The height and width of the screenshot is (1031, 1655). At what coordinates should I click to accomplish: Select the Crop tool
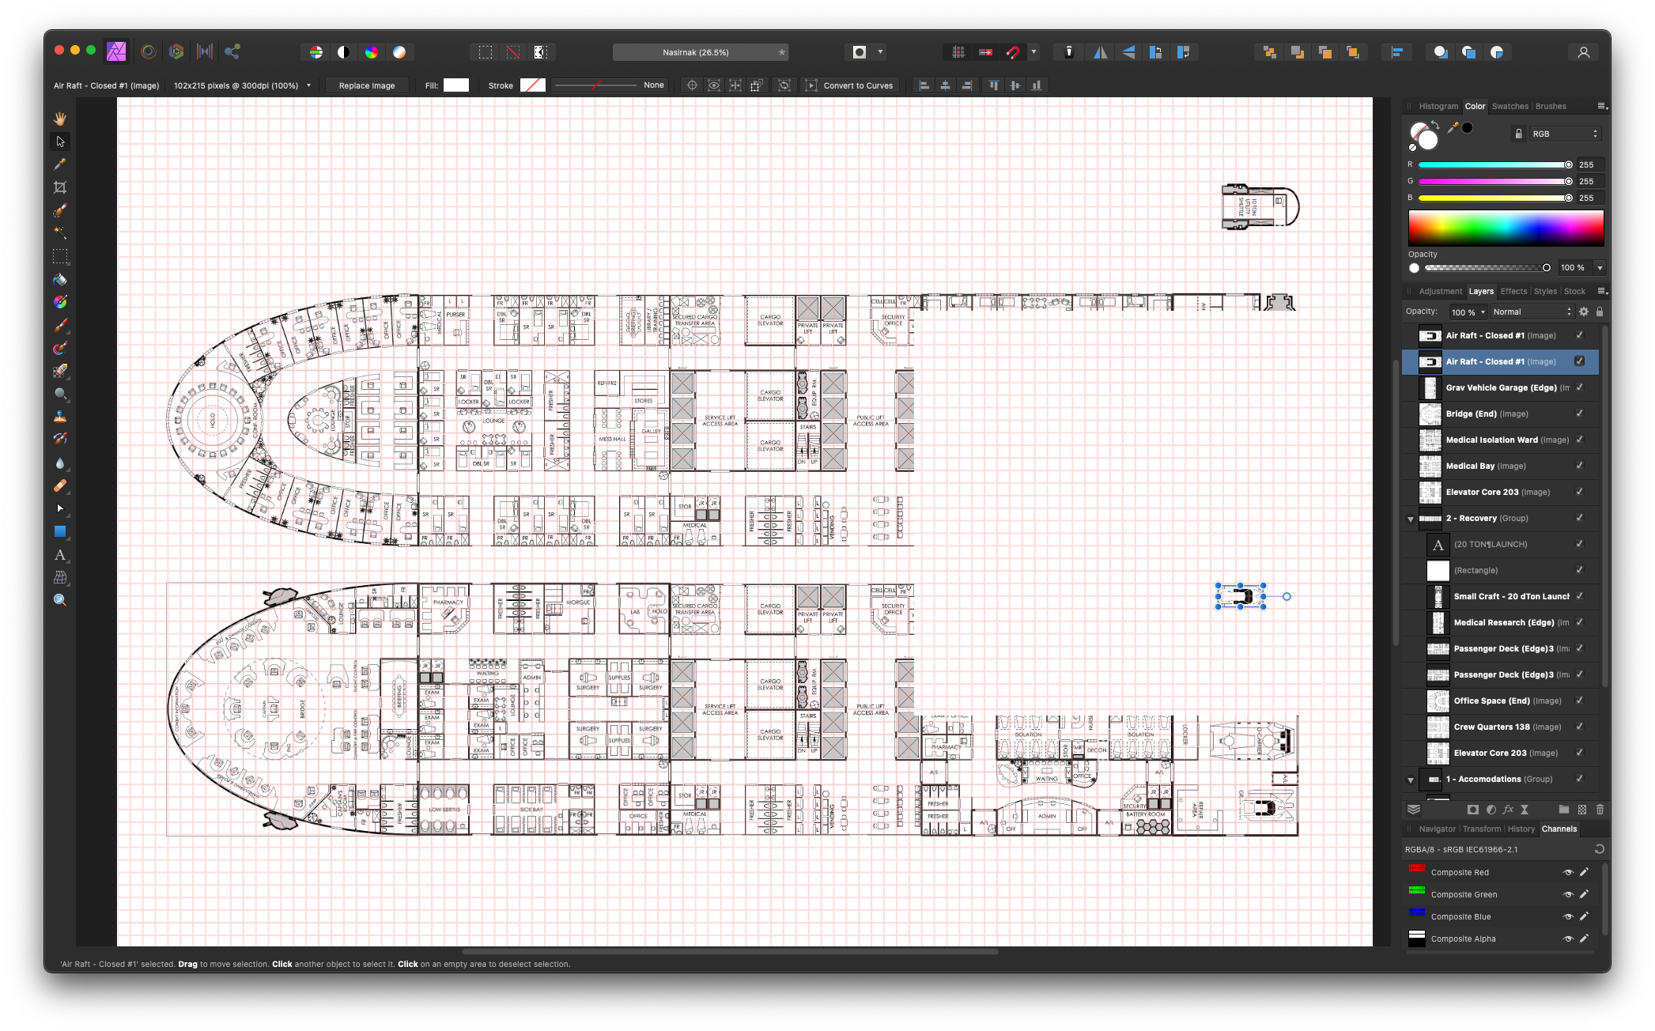(x=60, y=187)
